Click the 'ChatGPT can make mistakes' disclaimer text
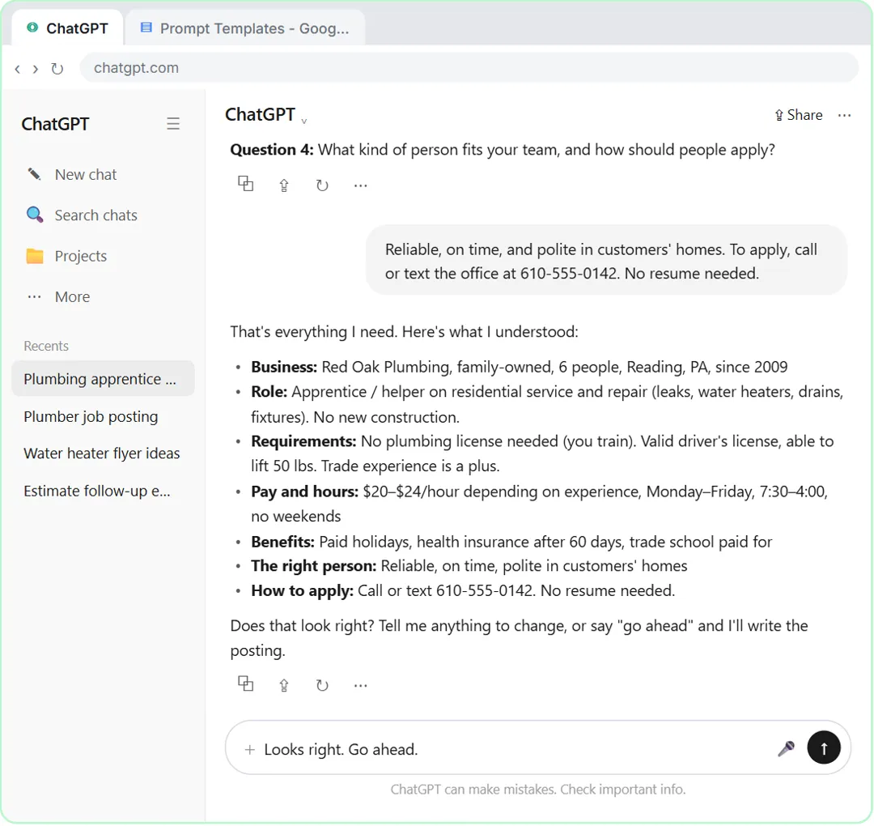The height and width of the screenshot is (826, 874). point(538,790)
